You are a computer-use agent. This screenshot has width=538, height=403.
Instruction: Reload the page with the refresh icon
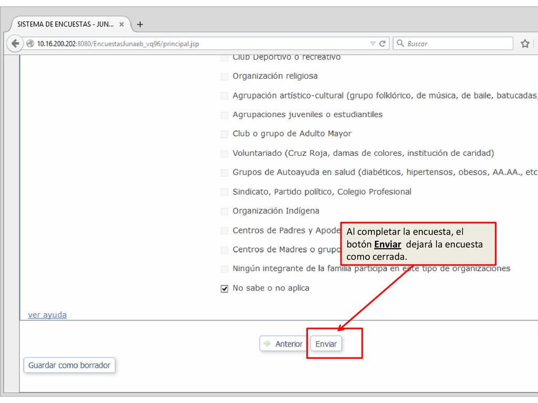(x=382, y=44)
